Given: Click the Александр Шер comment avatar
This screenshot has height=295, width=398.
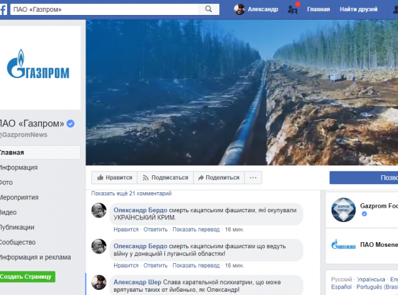Looking at the screenshot, I should click(99, 283).
